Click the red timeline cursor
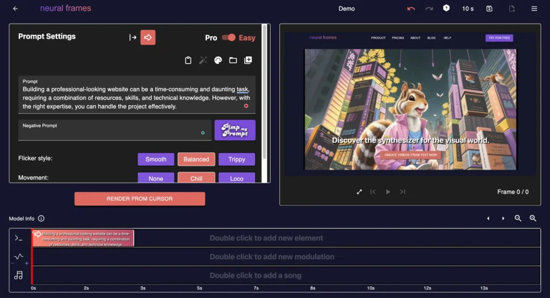This screenshot has width=550, height=298. pyautogui.click(x=32, y=256)
